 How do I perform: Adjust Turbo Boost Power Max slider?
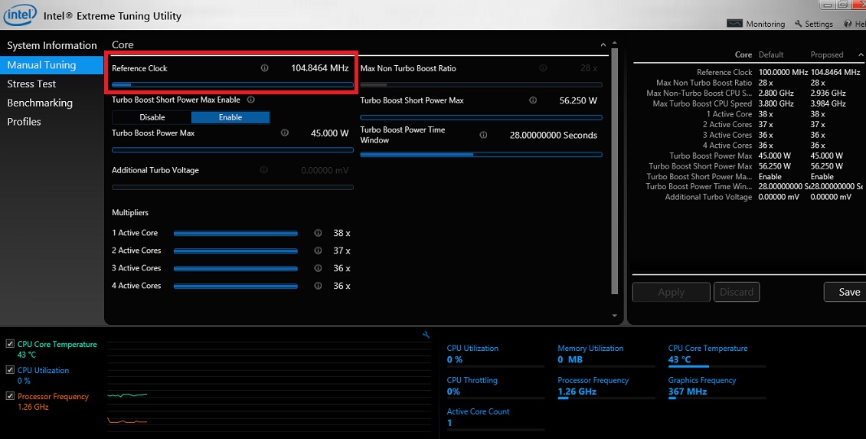tap(233, 150)
